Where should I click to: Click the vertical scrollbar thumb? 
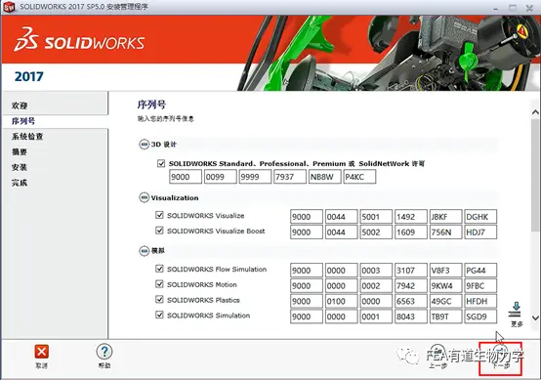[535, 175]
